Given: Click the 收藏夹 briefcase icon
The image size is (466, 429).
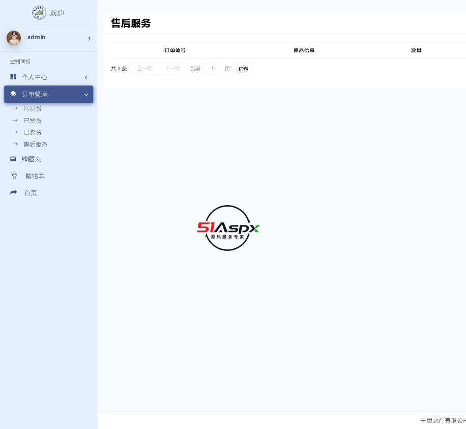Looking at the screenshot, I should 13,158.
